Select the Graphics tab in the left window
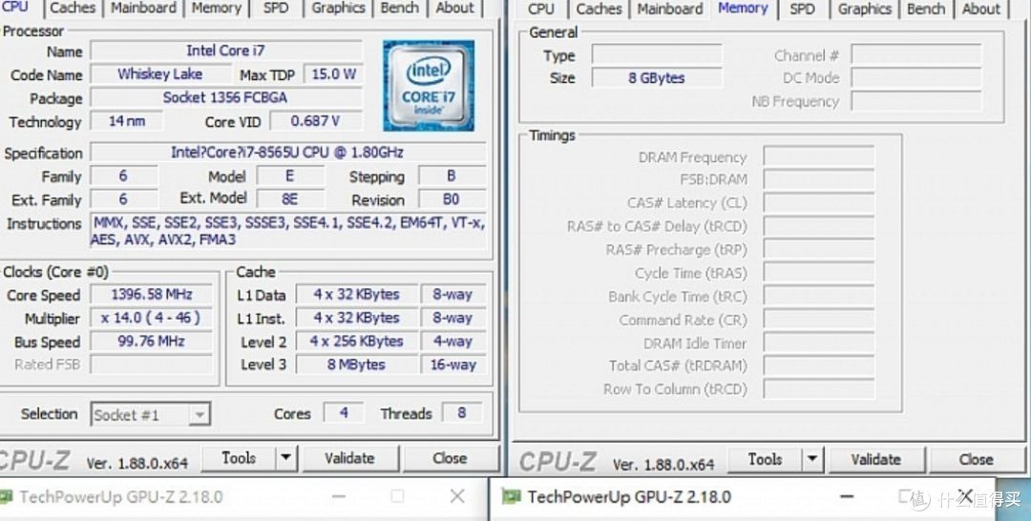Image resolution: width=1031 pixels, height=521 pixels. click(x=338, y=9)
